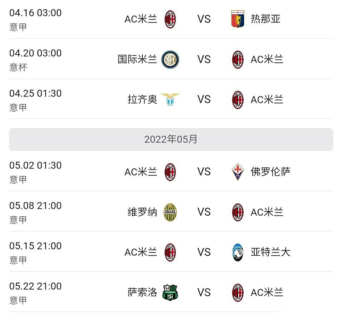
Task: Click AC Milan crest in 04.25 match
Action: point(237,100)
